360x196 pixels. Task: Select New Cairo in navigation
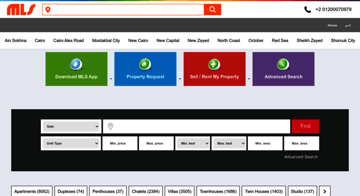coord(138,41)
